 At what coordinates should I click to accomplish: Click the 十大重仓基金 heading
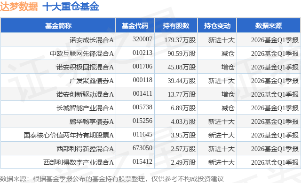click(71, 7)
